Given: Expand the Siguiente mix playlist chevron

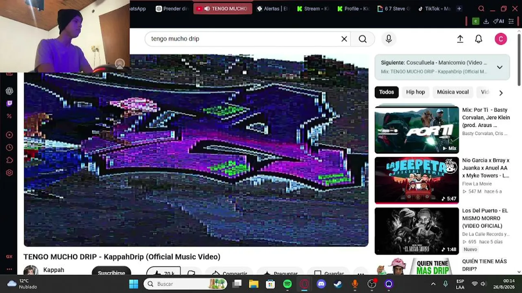Looking at the screenshot, I should coord(500,67).
